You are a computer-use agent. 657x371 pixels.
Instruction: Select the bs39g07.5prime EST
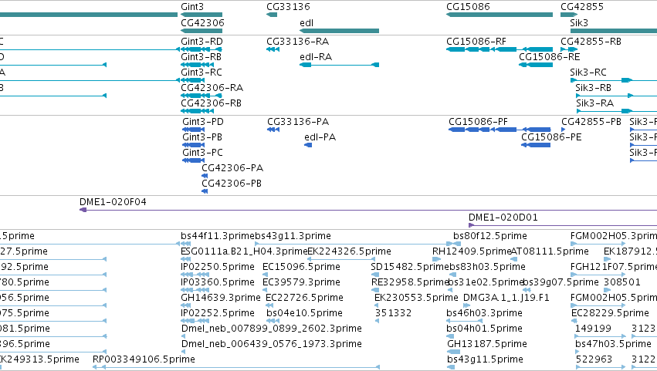click(527, 290)
